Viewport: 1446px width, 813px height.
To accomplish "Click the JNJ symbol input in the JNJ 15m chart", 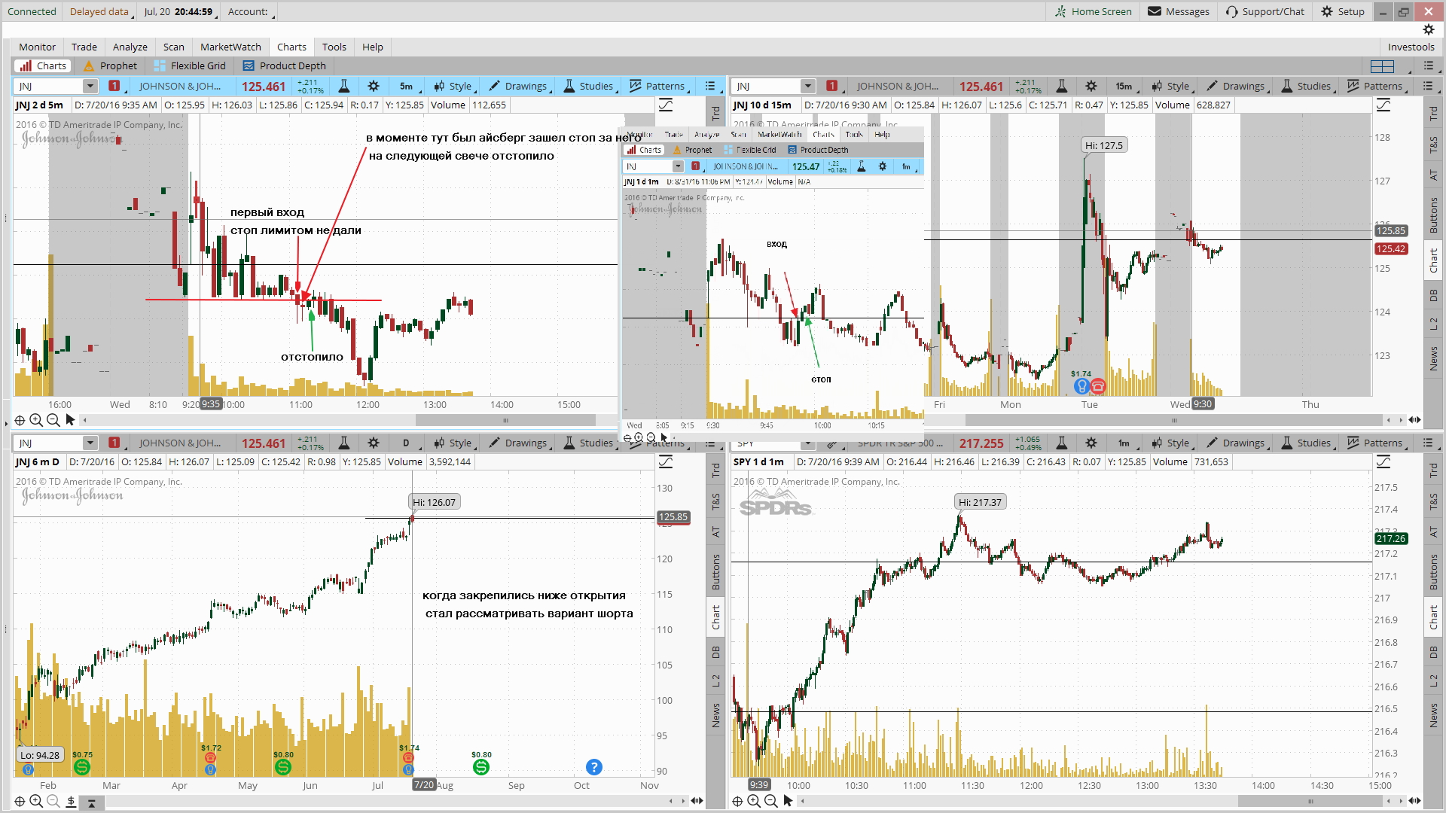I will click(x=766, y=86).
